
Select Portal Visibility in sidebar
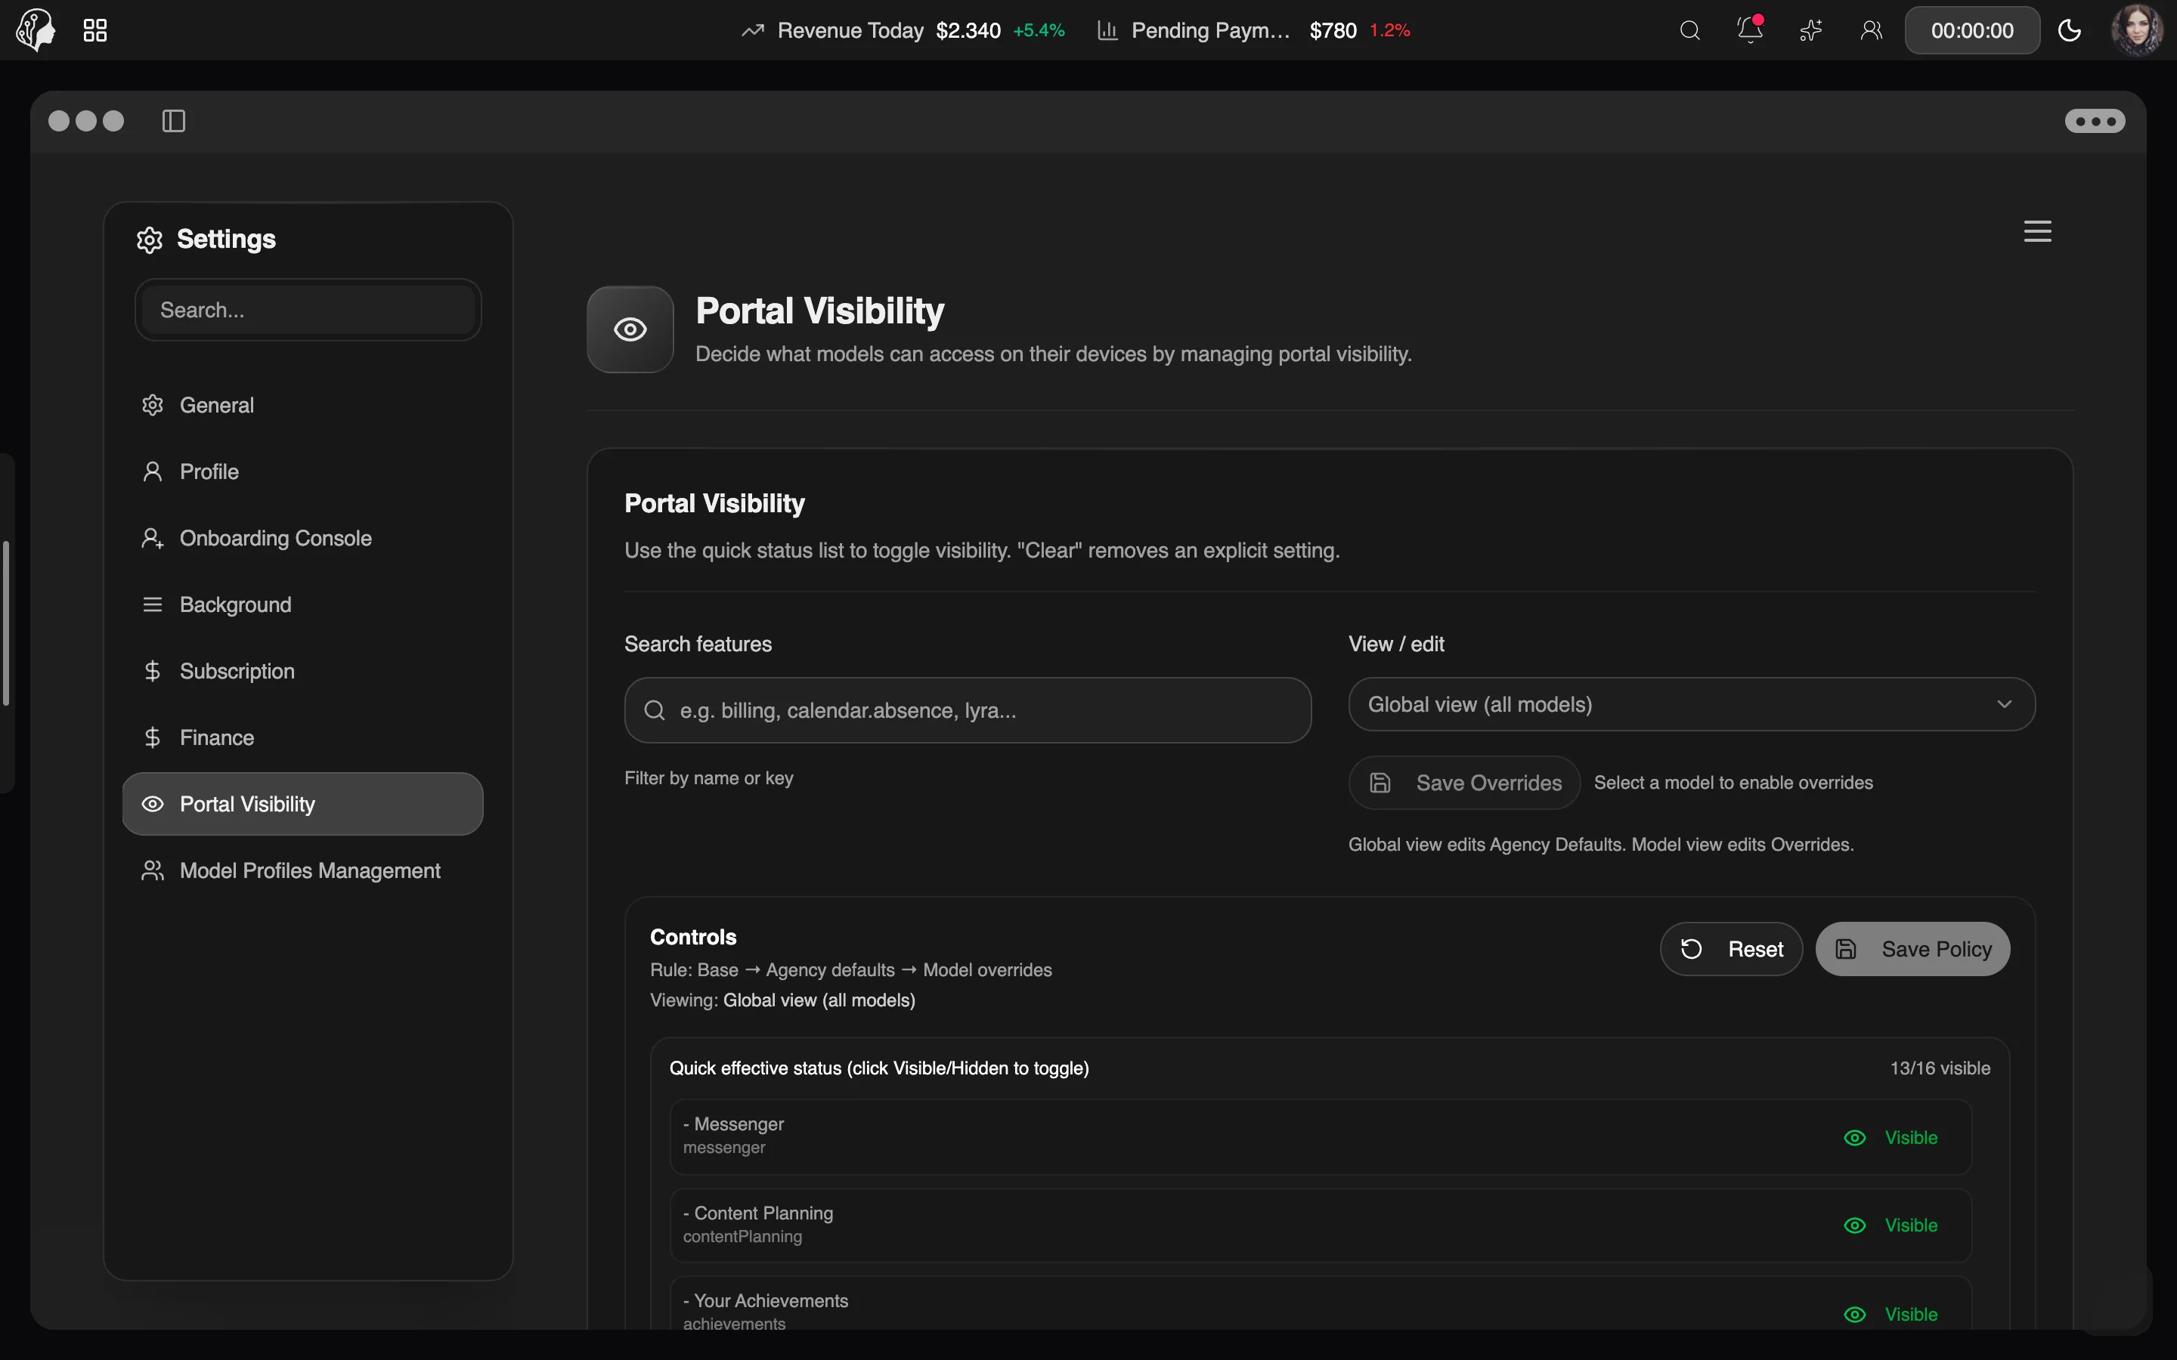click(x=302, y=804)
